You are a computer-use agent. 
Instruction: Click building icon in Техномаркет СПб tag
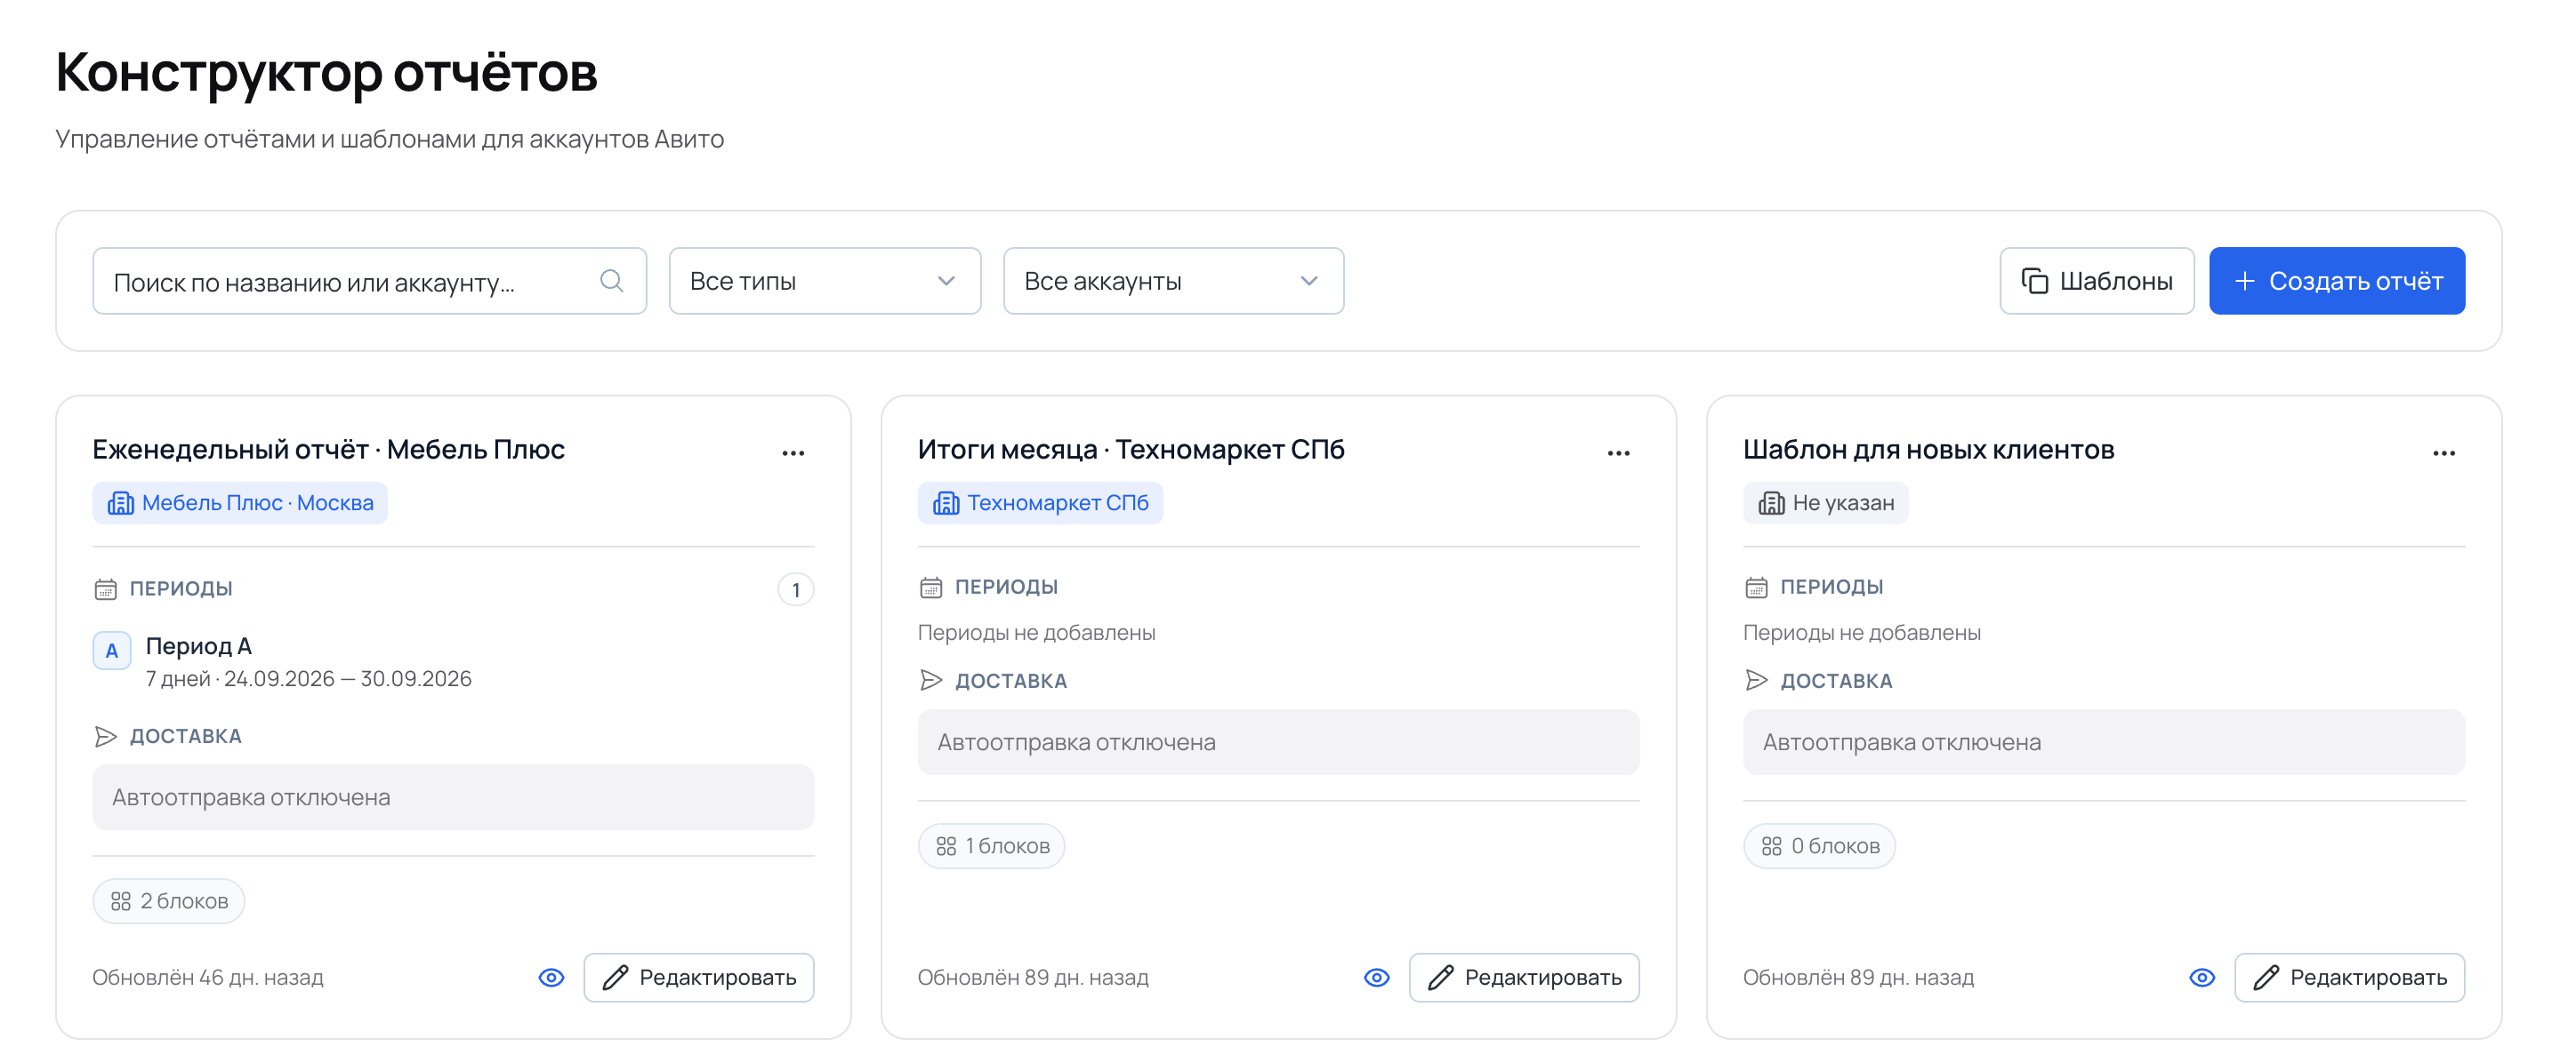click(945, 502)
